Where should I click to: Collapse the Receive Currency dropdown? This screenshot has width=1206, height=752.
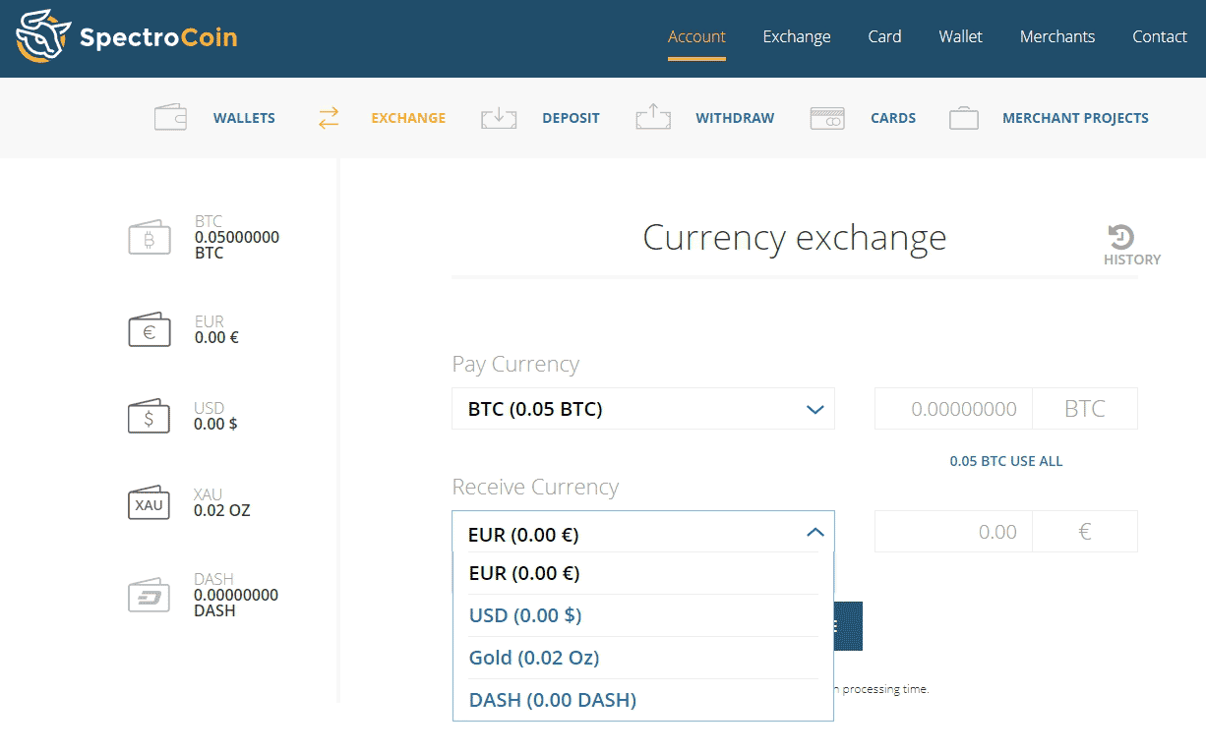(643, 532)
